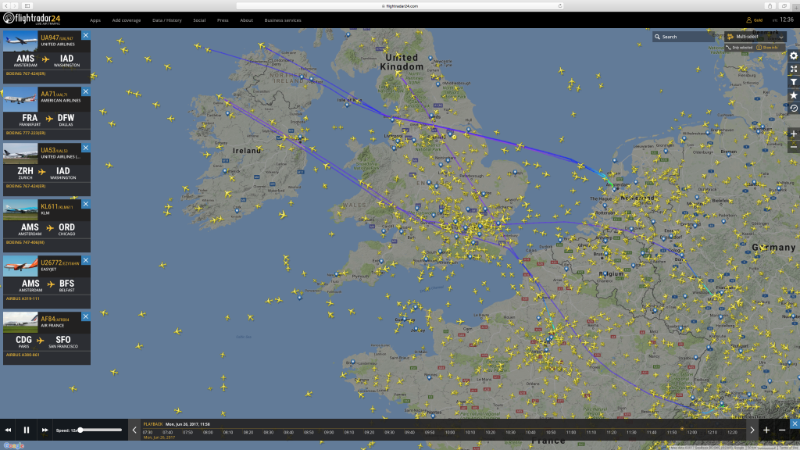The width and height of the screenshot is (800, 450).
Task: Zoom in the map with plus
Action: click(794, 134)
